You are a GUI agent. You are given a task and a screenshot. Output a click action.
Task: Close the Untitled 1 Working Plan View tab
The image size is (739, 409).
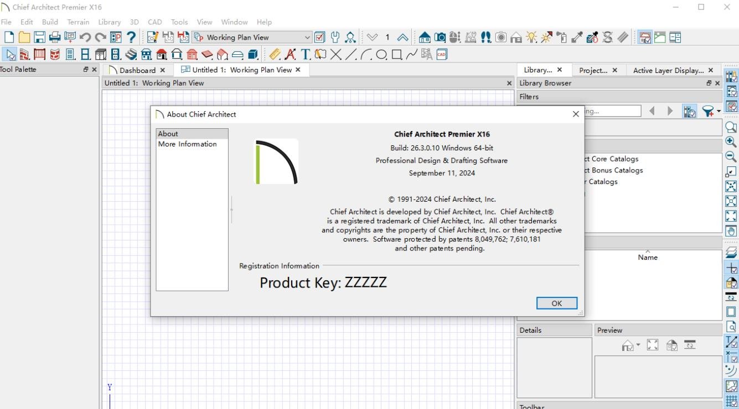[x=298, y=70]
